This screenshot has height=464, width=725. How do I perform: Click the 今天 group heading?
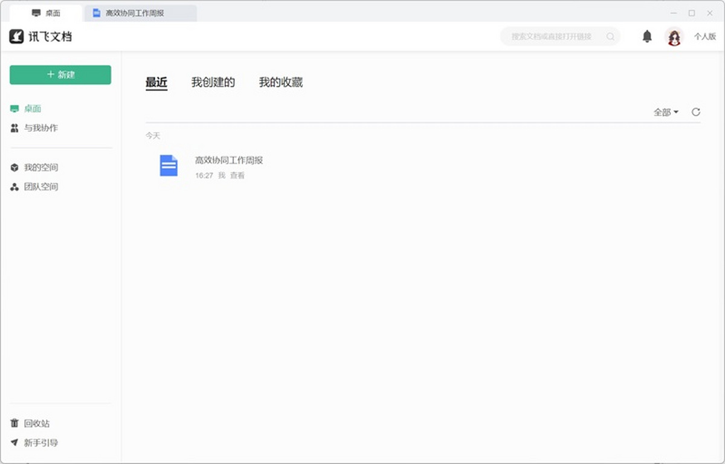(x=153, y=136)
